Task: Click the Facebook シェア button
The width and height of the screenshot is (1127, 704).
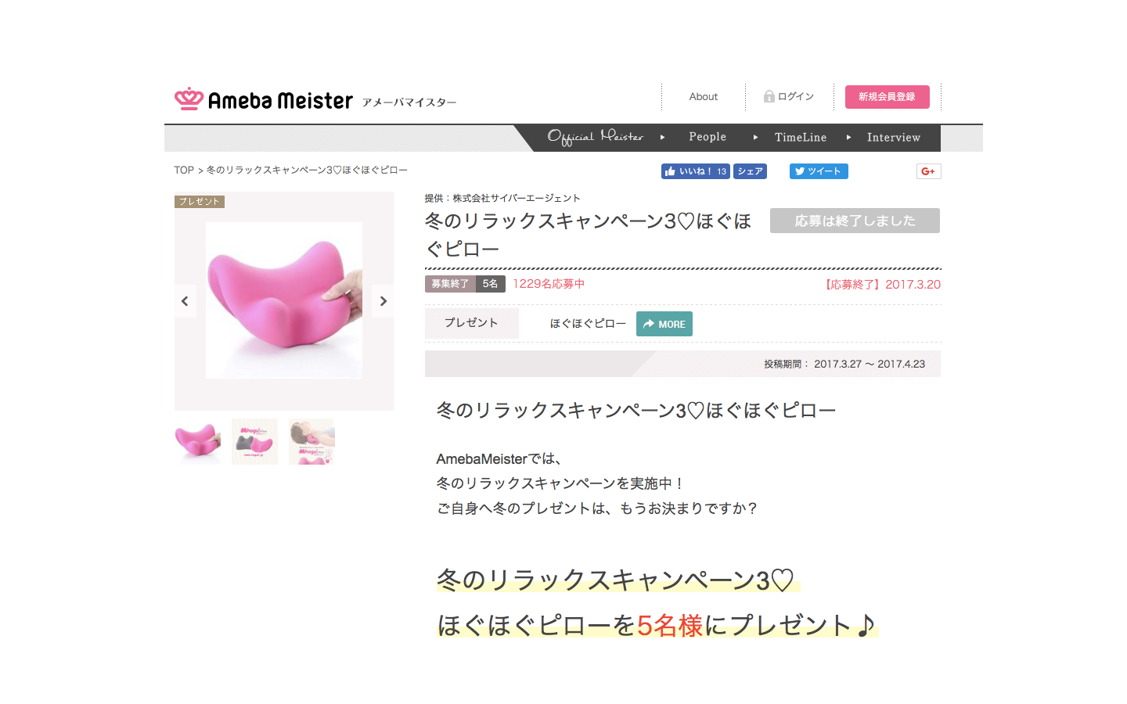Action: click(x=750, y=171)
